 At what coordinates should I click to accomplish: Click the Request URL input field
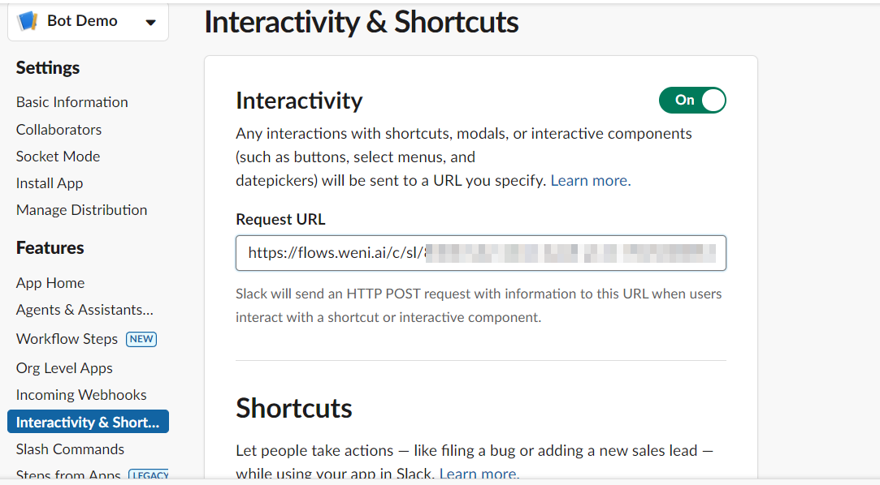[x=480, y=252]
